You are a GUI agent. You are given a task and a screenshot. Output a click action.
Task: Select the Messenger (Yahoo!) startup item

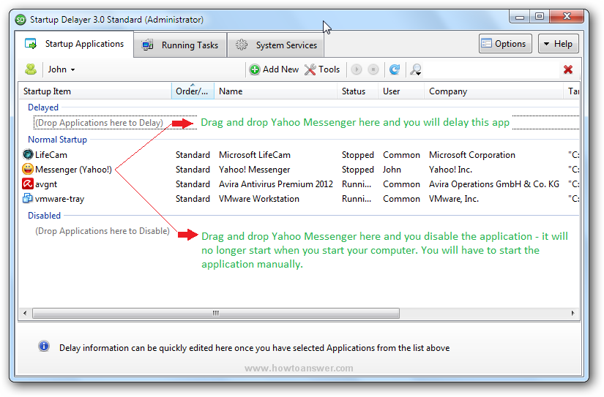pos(73,170)
